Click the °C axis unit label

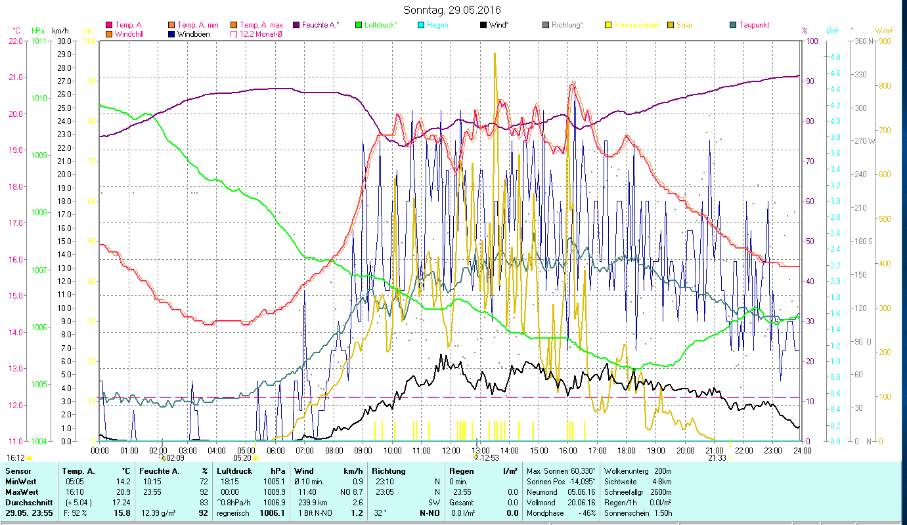click(x=16, y=31)
